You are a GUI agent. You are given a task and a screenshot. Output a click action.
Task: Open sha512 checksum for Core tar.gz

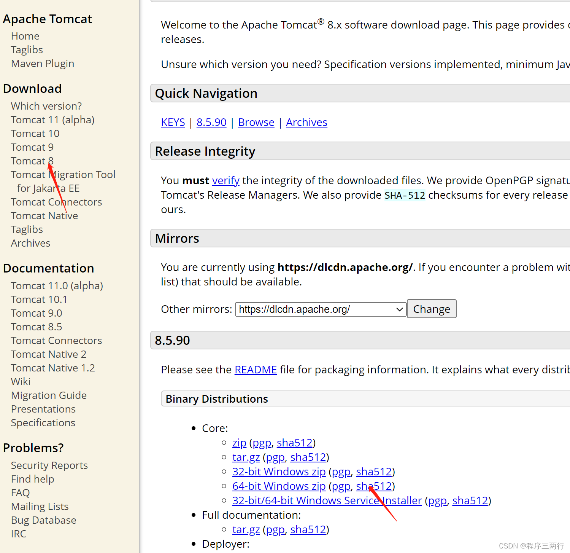pos(308,457)
